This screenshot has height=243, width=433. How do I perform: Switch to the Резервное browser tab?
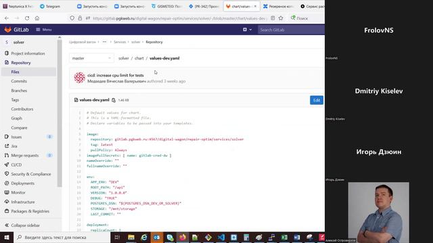[x=278, y=6]
